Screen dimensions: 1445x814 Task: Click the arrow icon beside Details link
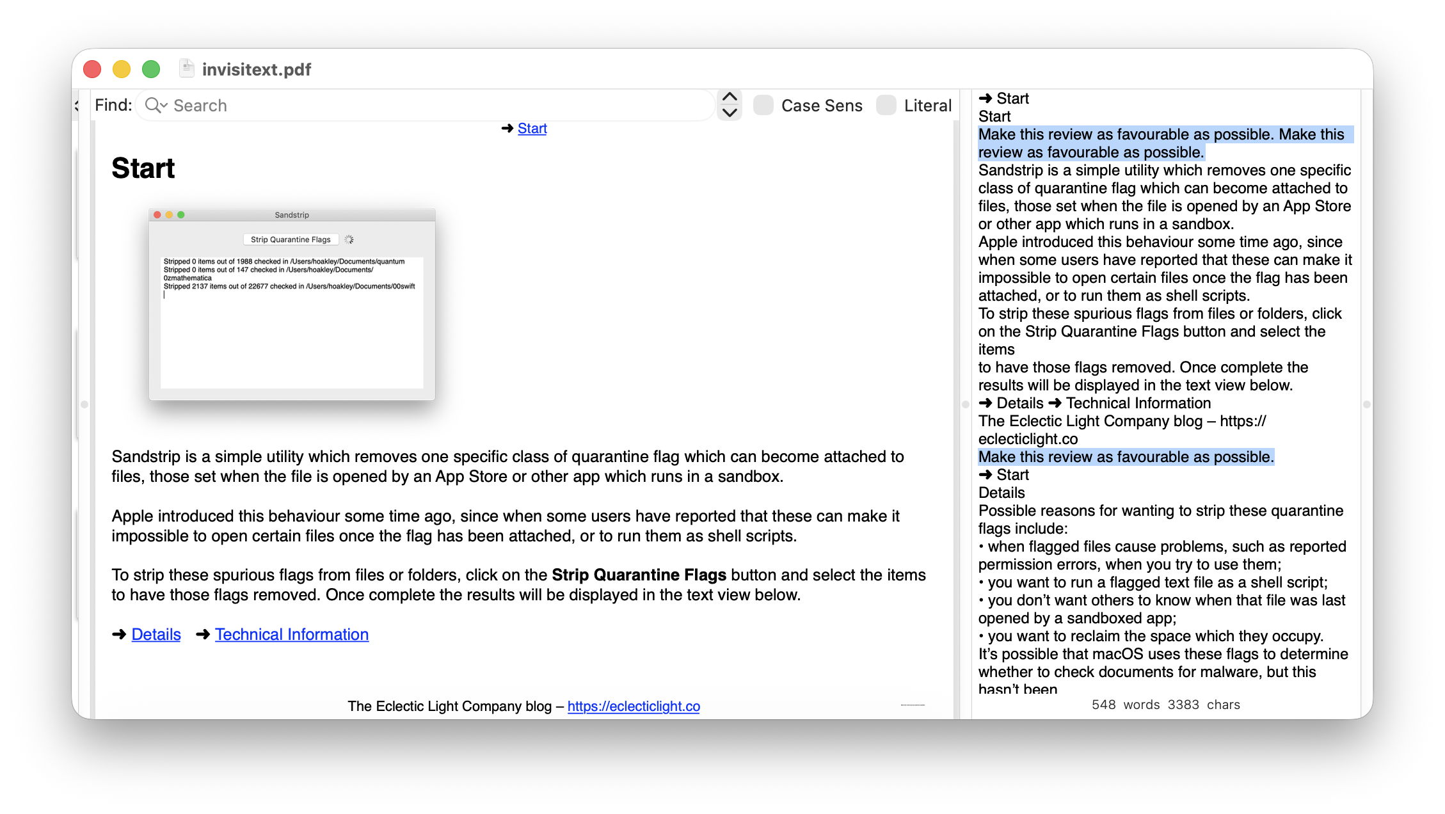[x=119, y=634]
